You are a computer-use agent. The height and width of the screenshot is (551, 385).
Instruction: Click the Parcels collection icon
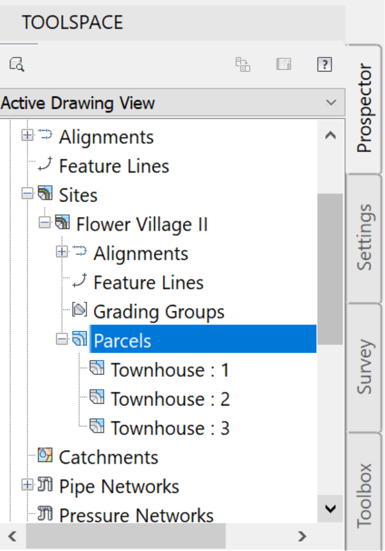coord(80,339)
